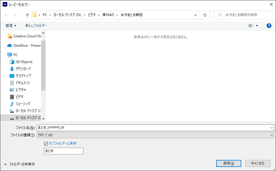276x171 pixels.
Task: Open 3D Objects in the sidebar
Action: 21,62
